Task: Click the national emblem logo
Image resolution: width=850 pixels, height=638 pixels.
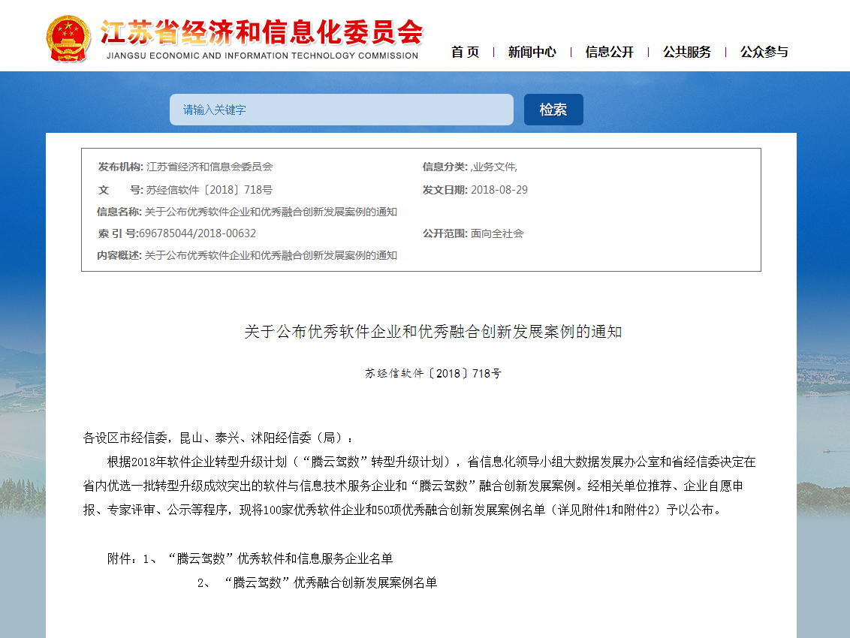Action: click(68, 38)
